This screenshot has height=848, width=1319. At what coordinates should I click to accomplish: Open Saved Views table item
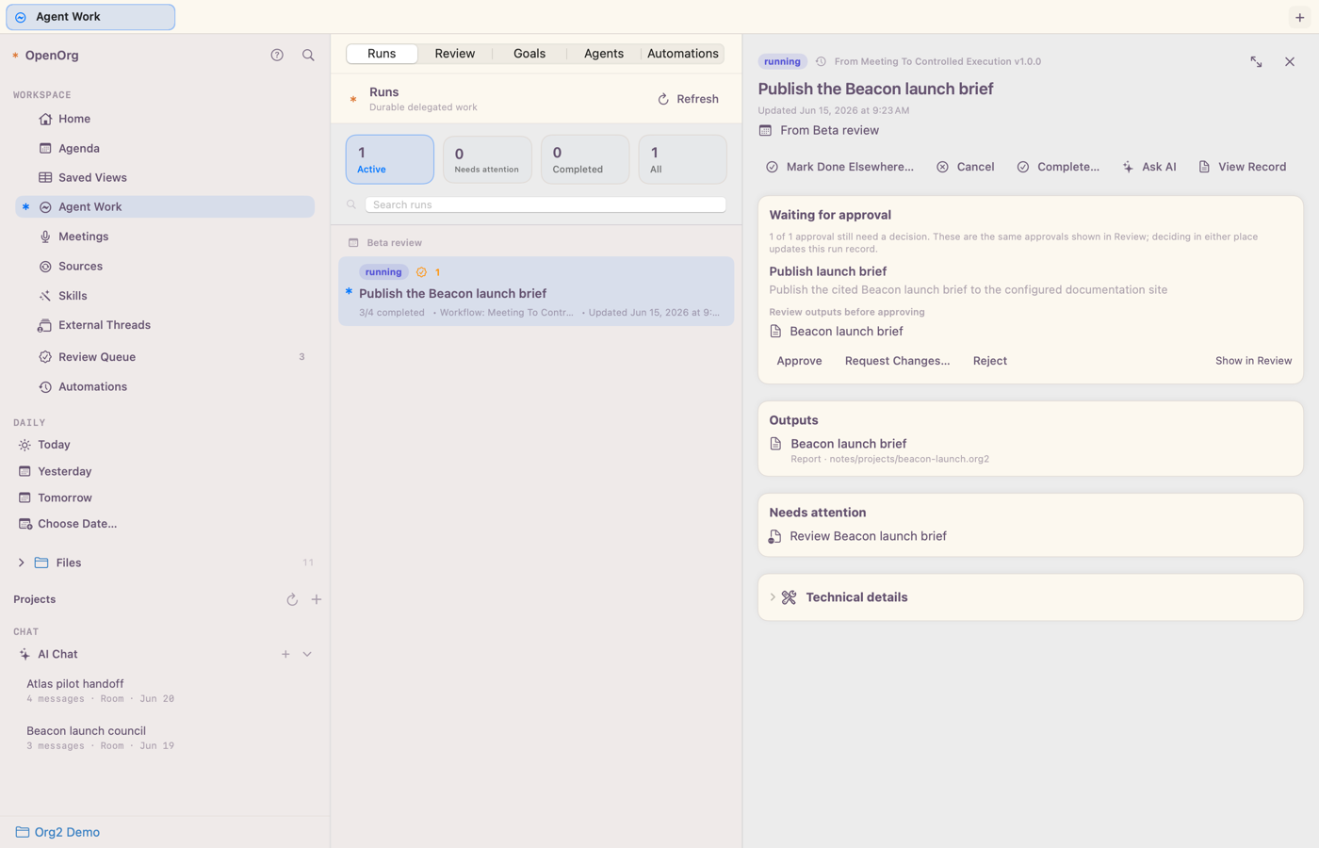[165, 177]
